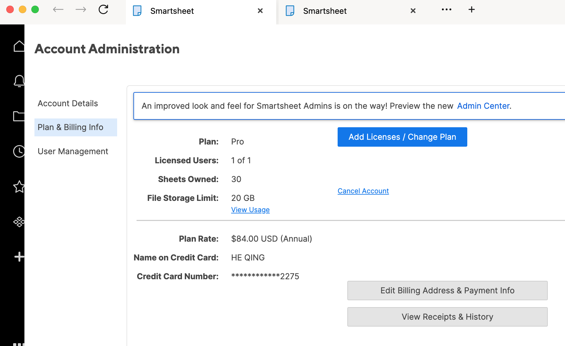Click the green macOS fullscreen button
Screen dimensions: 565x346
click(35, 9)
